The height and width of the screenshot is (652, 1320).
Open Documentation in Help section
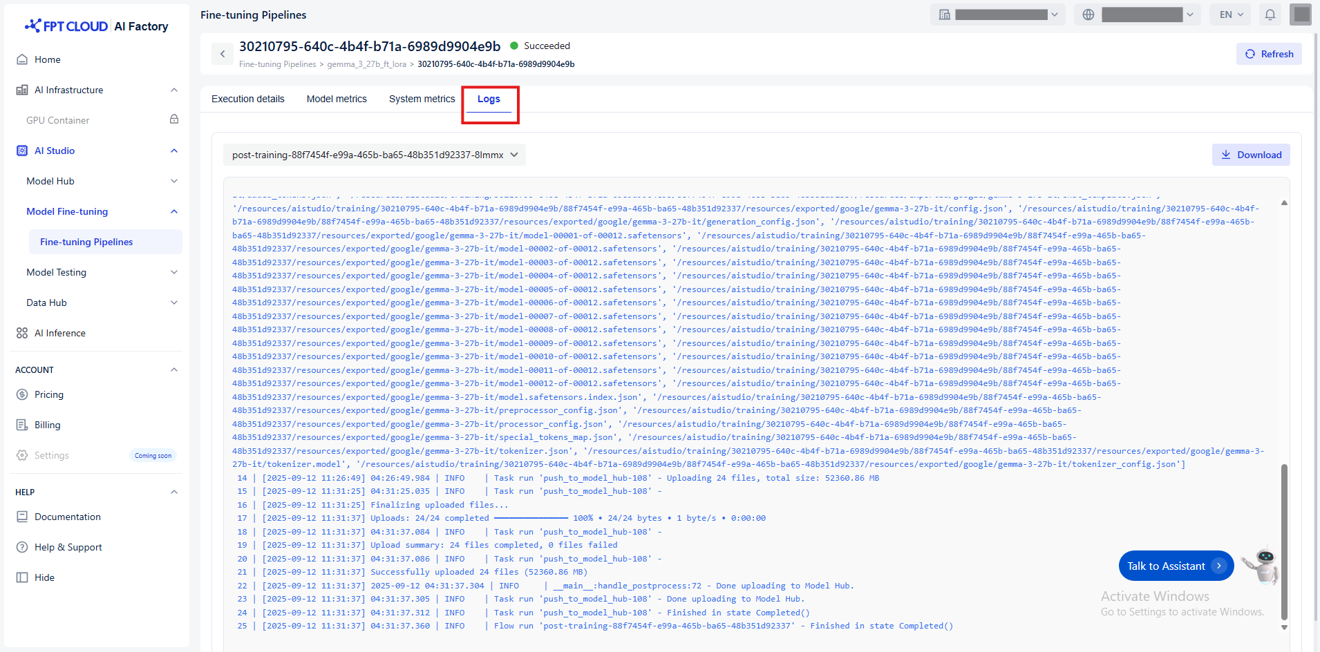click(67, 517)
